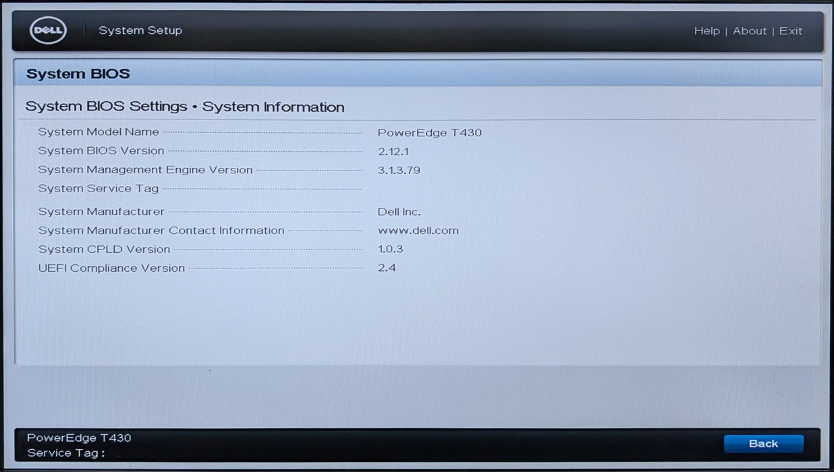Viewport: 834px width, 472px height.
Task: Click PowerEdge T430 in the footer bar
Action: [79, 438]
